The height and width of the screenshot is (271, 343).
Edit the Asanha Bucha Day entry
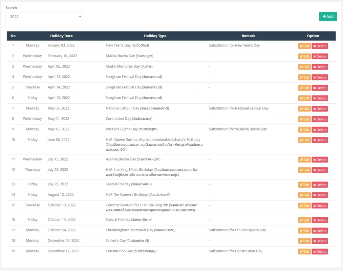pos(304,160)
